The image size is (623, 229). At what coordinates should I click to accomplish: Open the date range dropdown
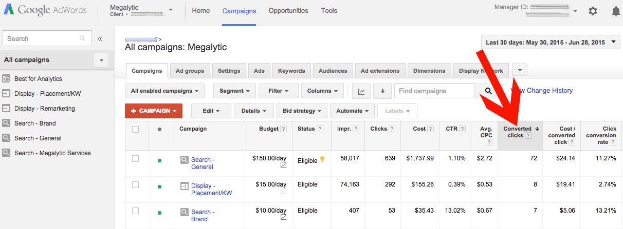click(x=550, y=43)
